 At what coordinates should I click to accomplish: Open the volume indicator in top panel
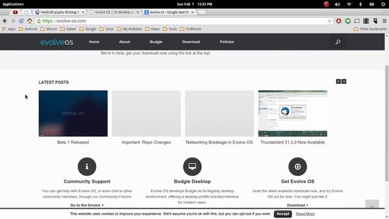click(337, 4)
